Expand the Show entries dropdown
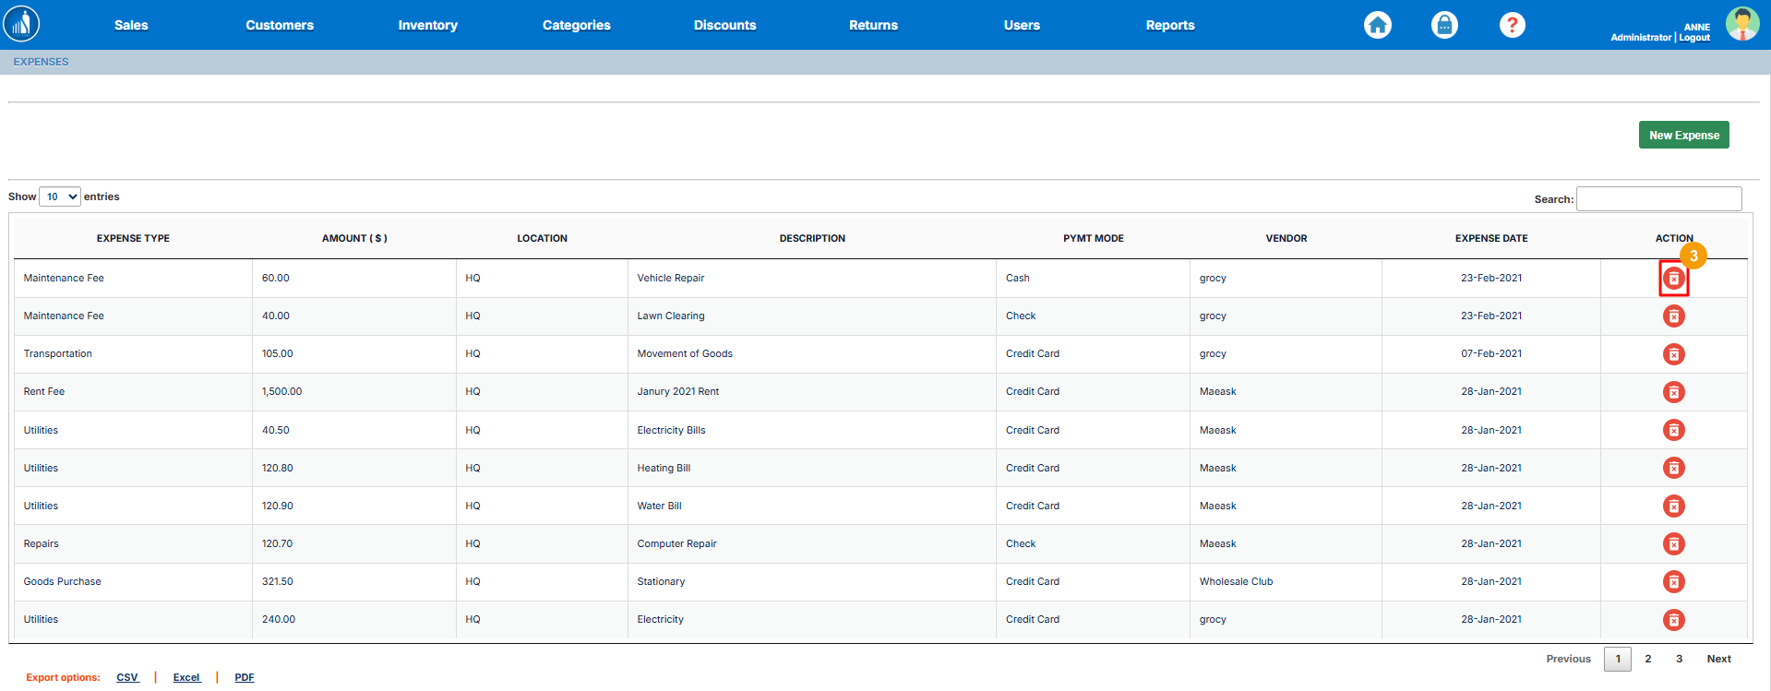This screenshot has width=1771, height=691. coord(60,197)
